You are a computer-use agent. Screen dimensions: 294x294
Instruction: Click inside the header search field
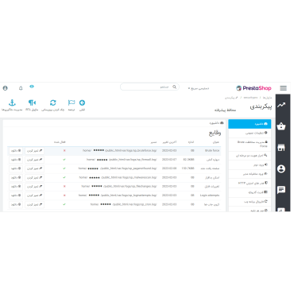(x=149, y=87)
